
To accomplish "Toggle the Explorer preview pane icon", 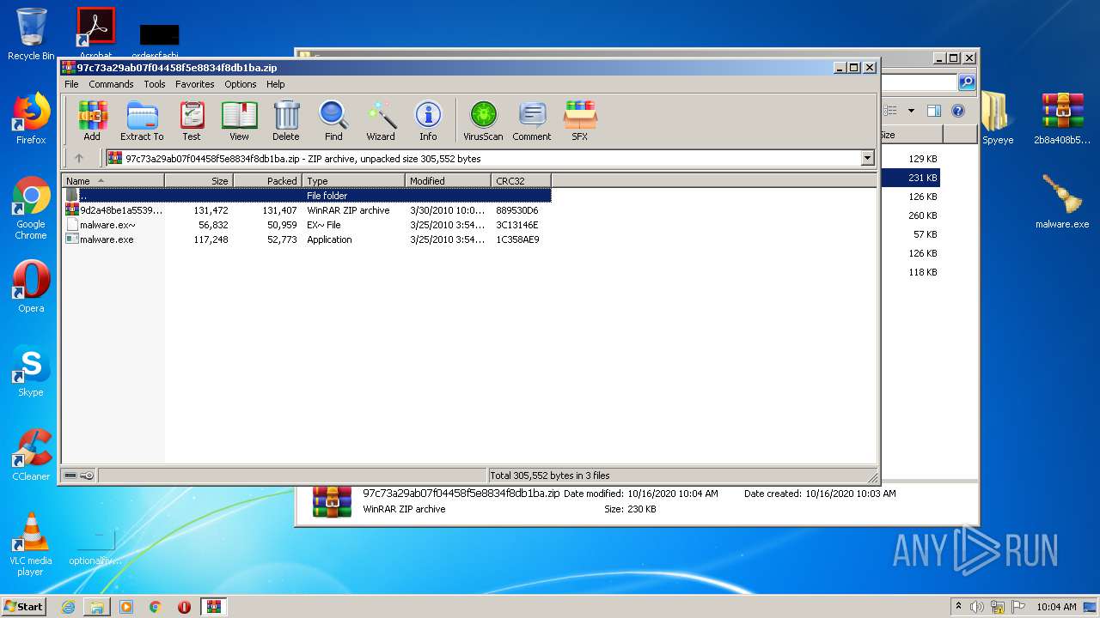I will (934, 111).
